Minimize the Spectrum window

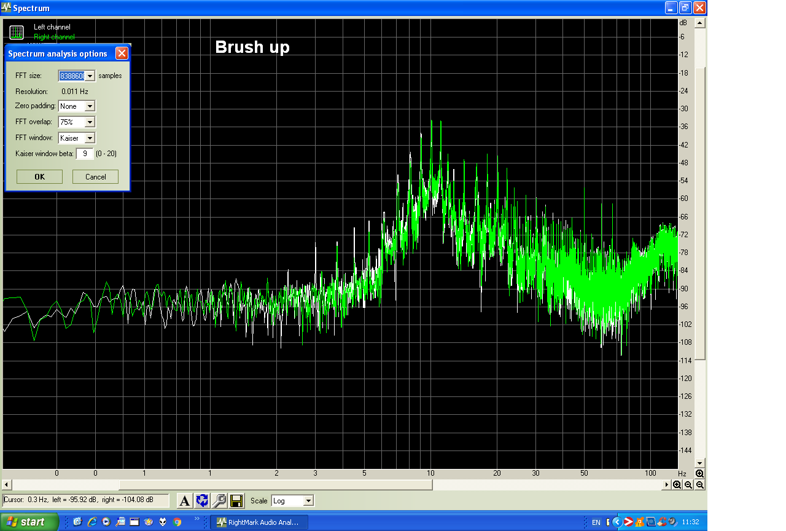671,8
